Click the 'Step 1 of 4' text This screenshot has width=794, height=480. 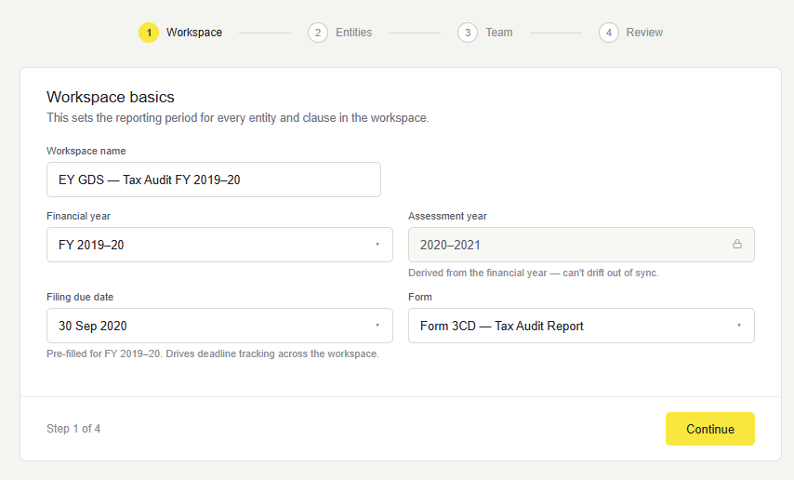[73, 429]
